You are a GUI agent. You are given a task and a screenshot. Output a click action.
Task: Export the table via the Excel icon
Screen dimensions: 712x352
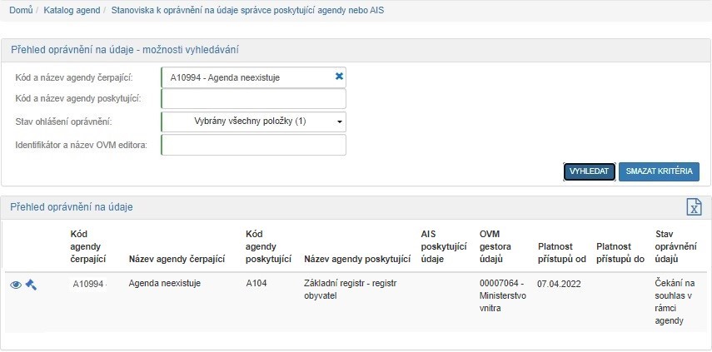pyautogui.click(x=693, y=207)
